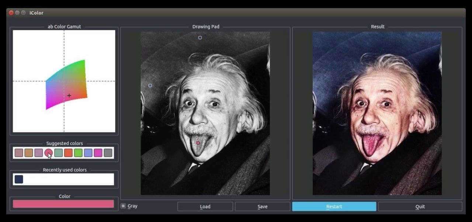Viewport: 472px width, 222px height.
Task: Enable the Gray checkbox
Action: coord(124,206)
